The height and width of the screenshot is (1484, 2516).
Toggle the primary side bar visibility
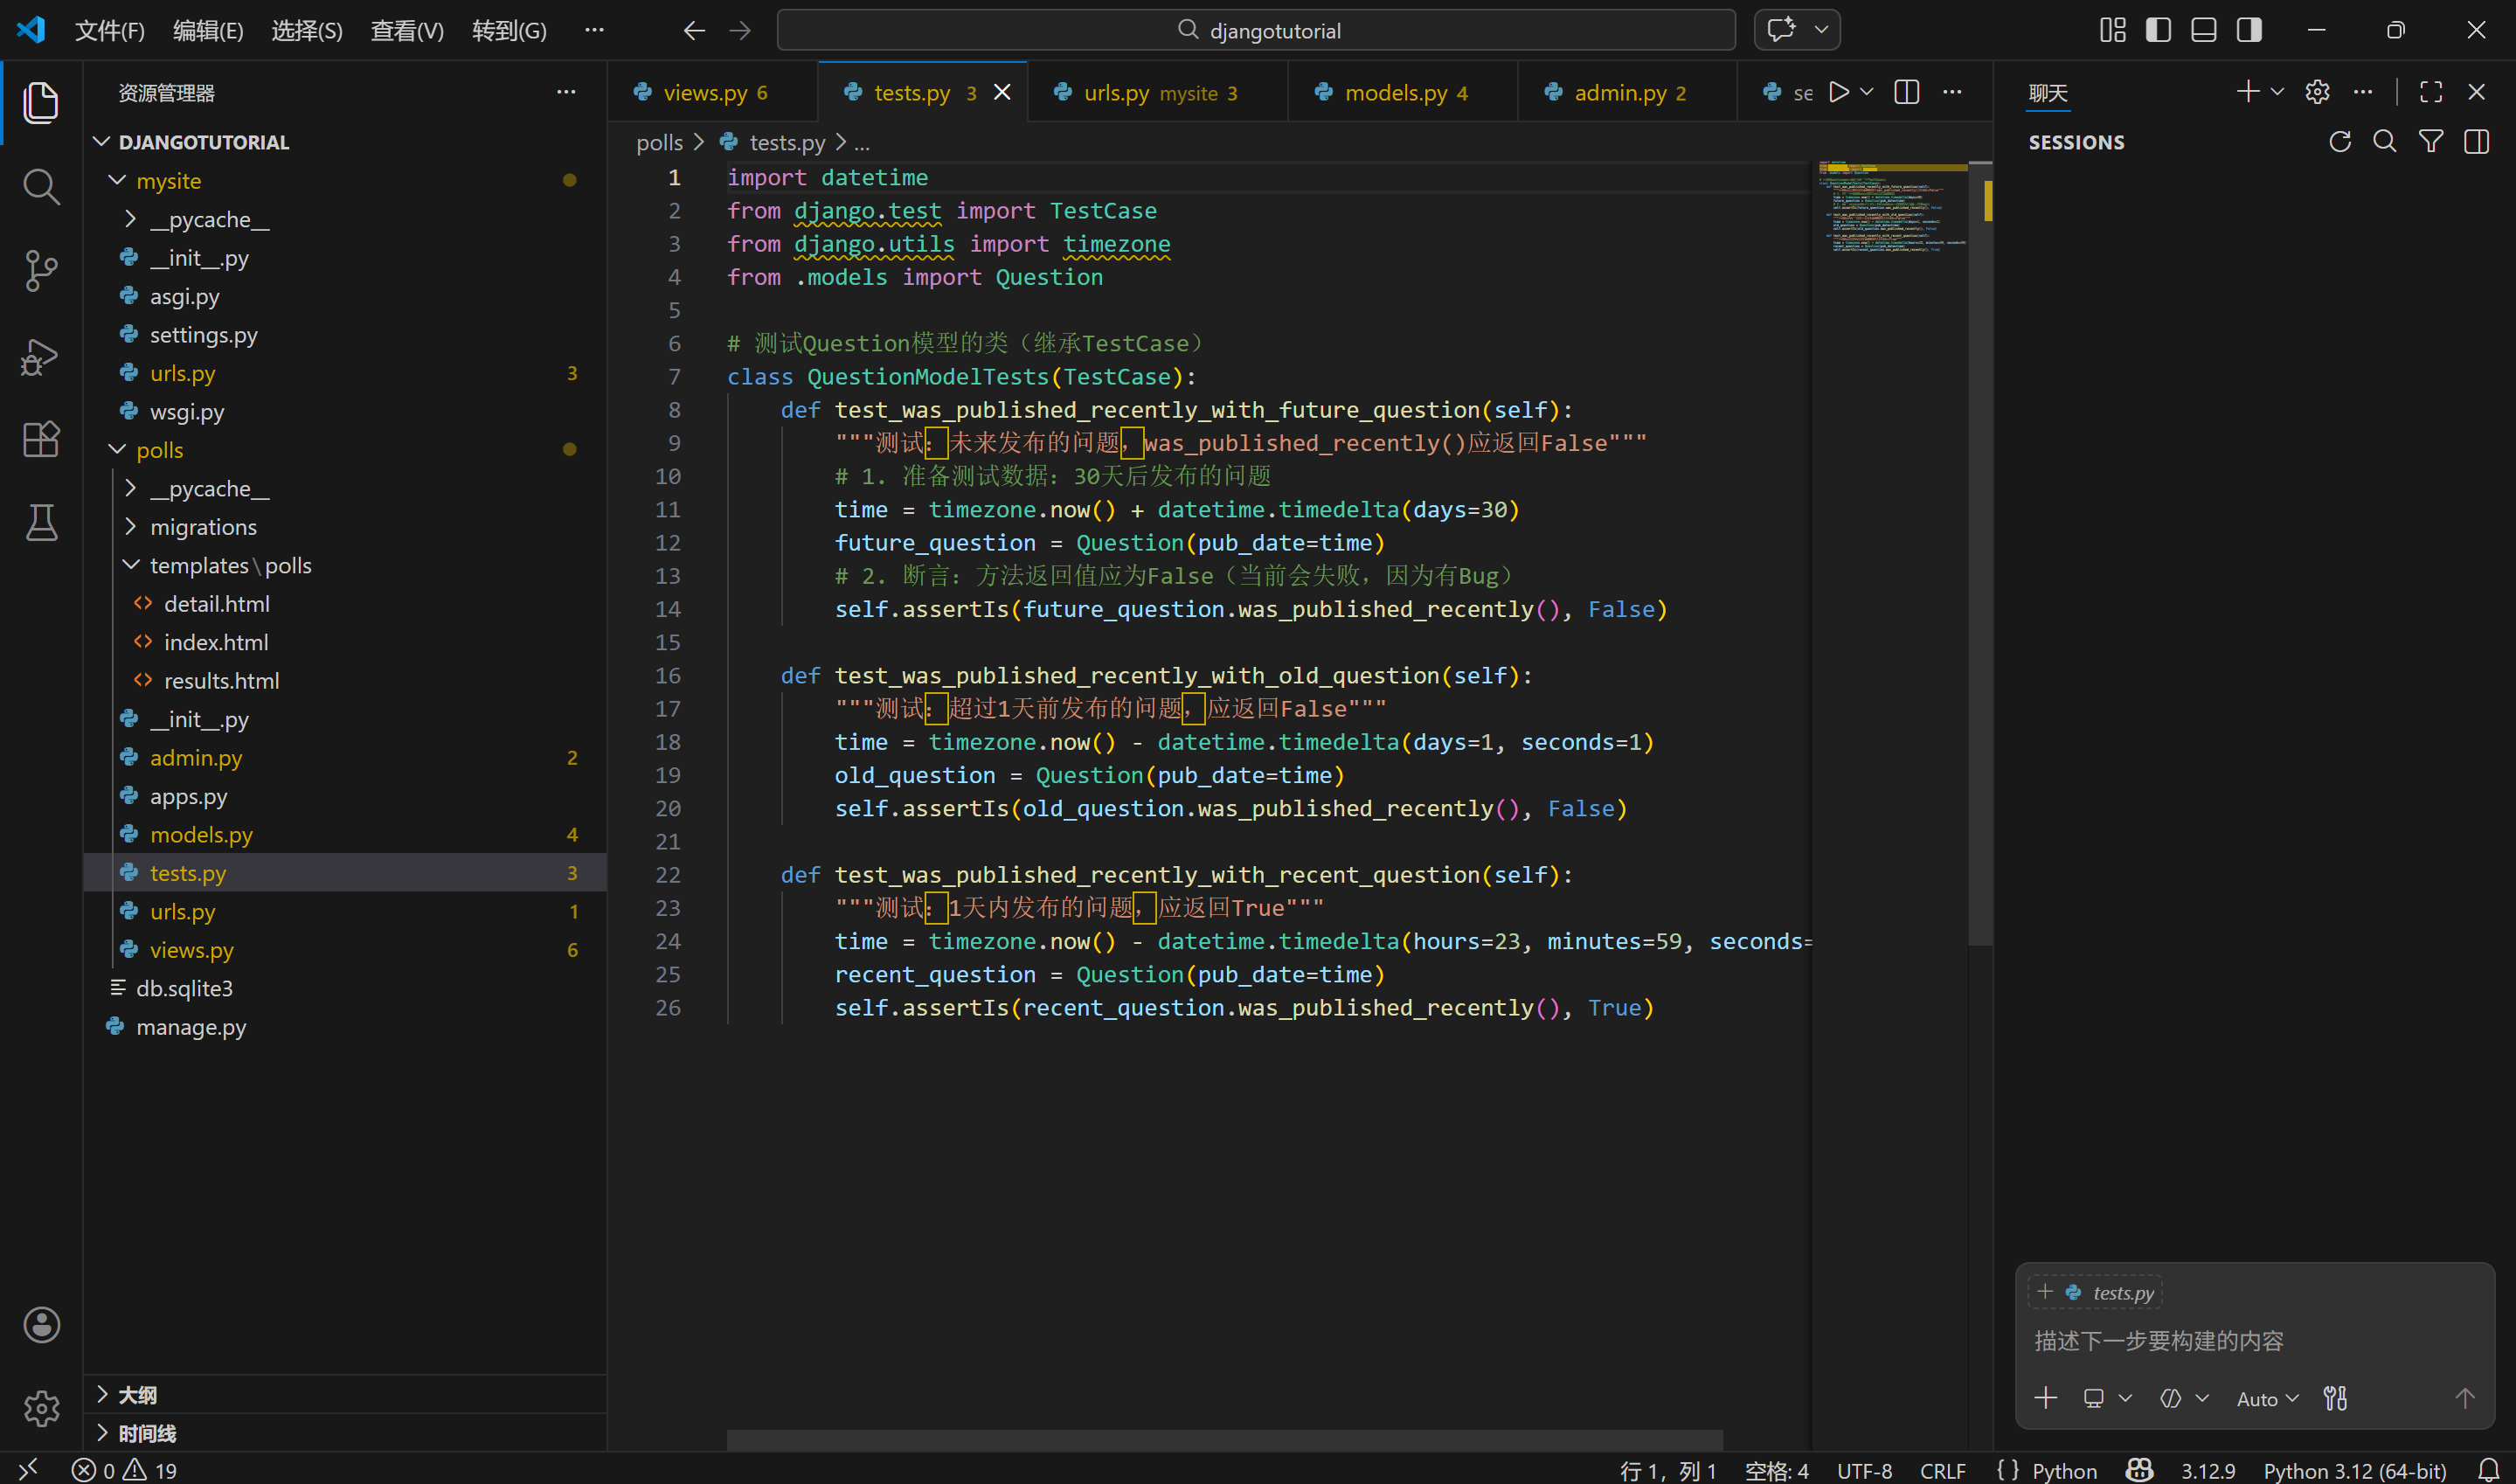tap(2159, 30)
